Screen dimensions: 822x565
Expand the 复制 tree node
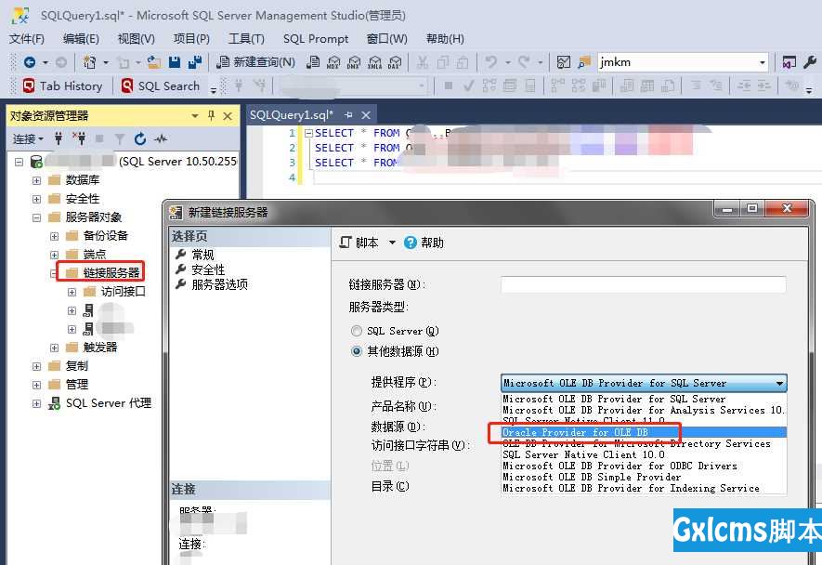coord(36,366)
